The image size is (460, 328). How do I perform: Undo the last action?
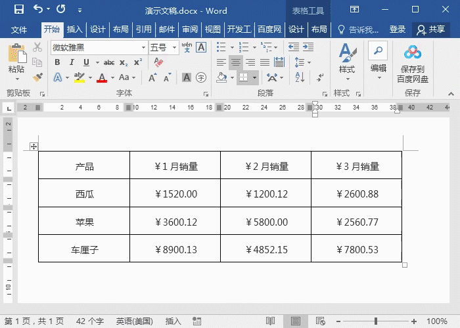click(x=38, y=9)
